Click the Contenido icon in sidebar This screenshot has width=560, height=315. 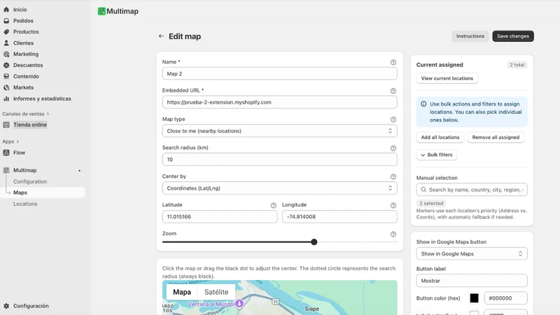point(6,76)
